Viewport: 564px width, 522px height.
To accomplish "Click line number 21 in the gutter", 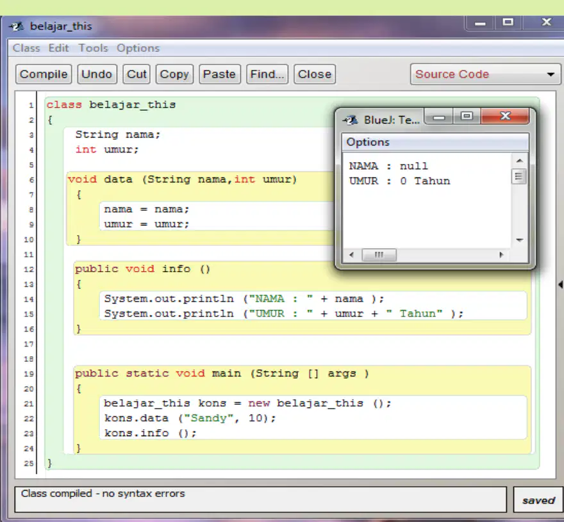I will [x=29, y=404].
